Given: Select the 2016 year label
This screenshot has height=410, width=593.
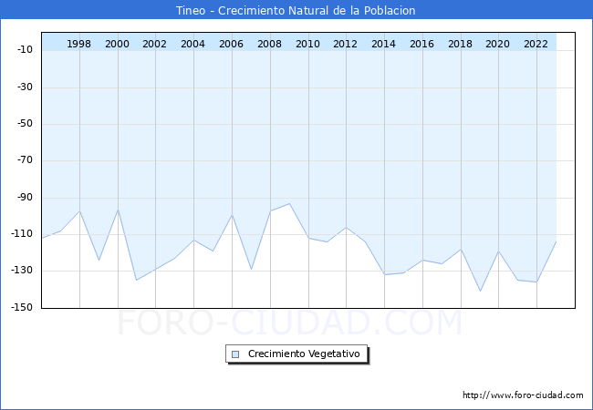Looking at the screenshot, I should [x=421, y=44].
